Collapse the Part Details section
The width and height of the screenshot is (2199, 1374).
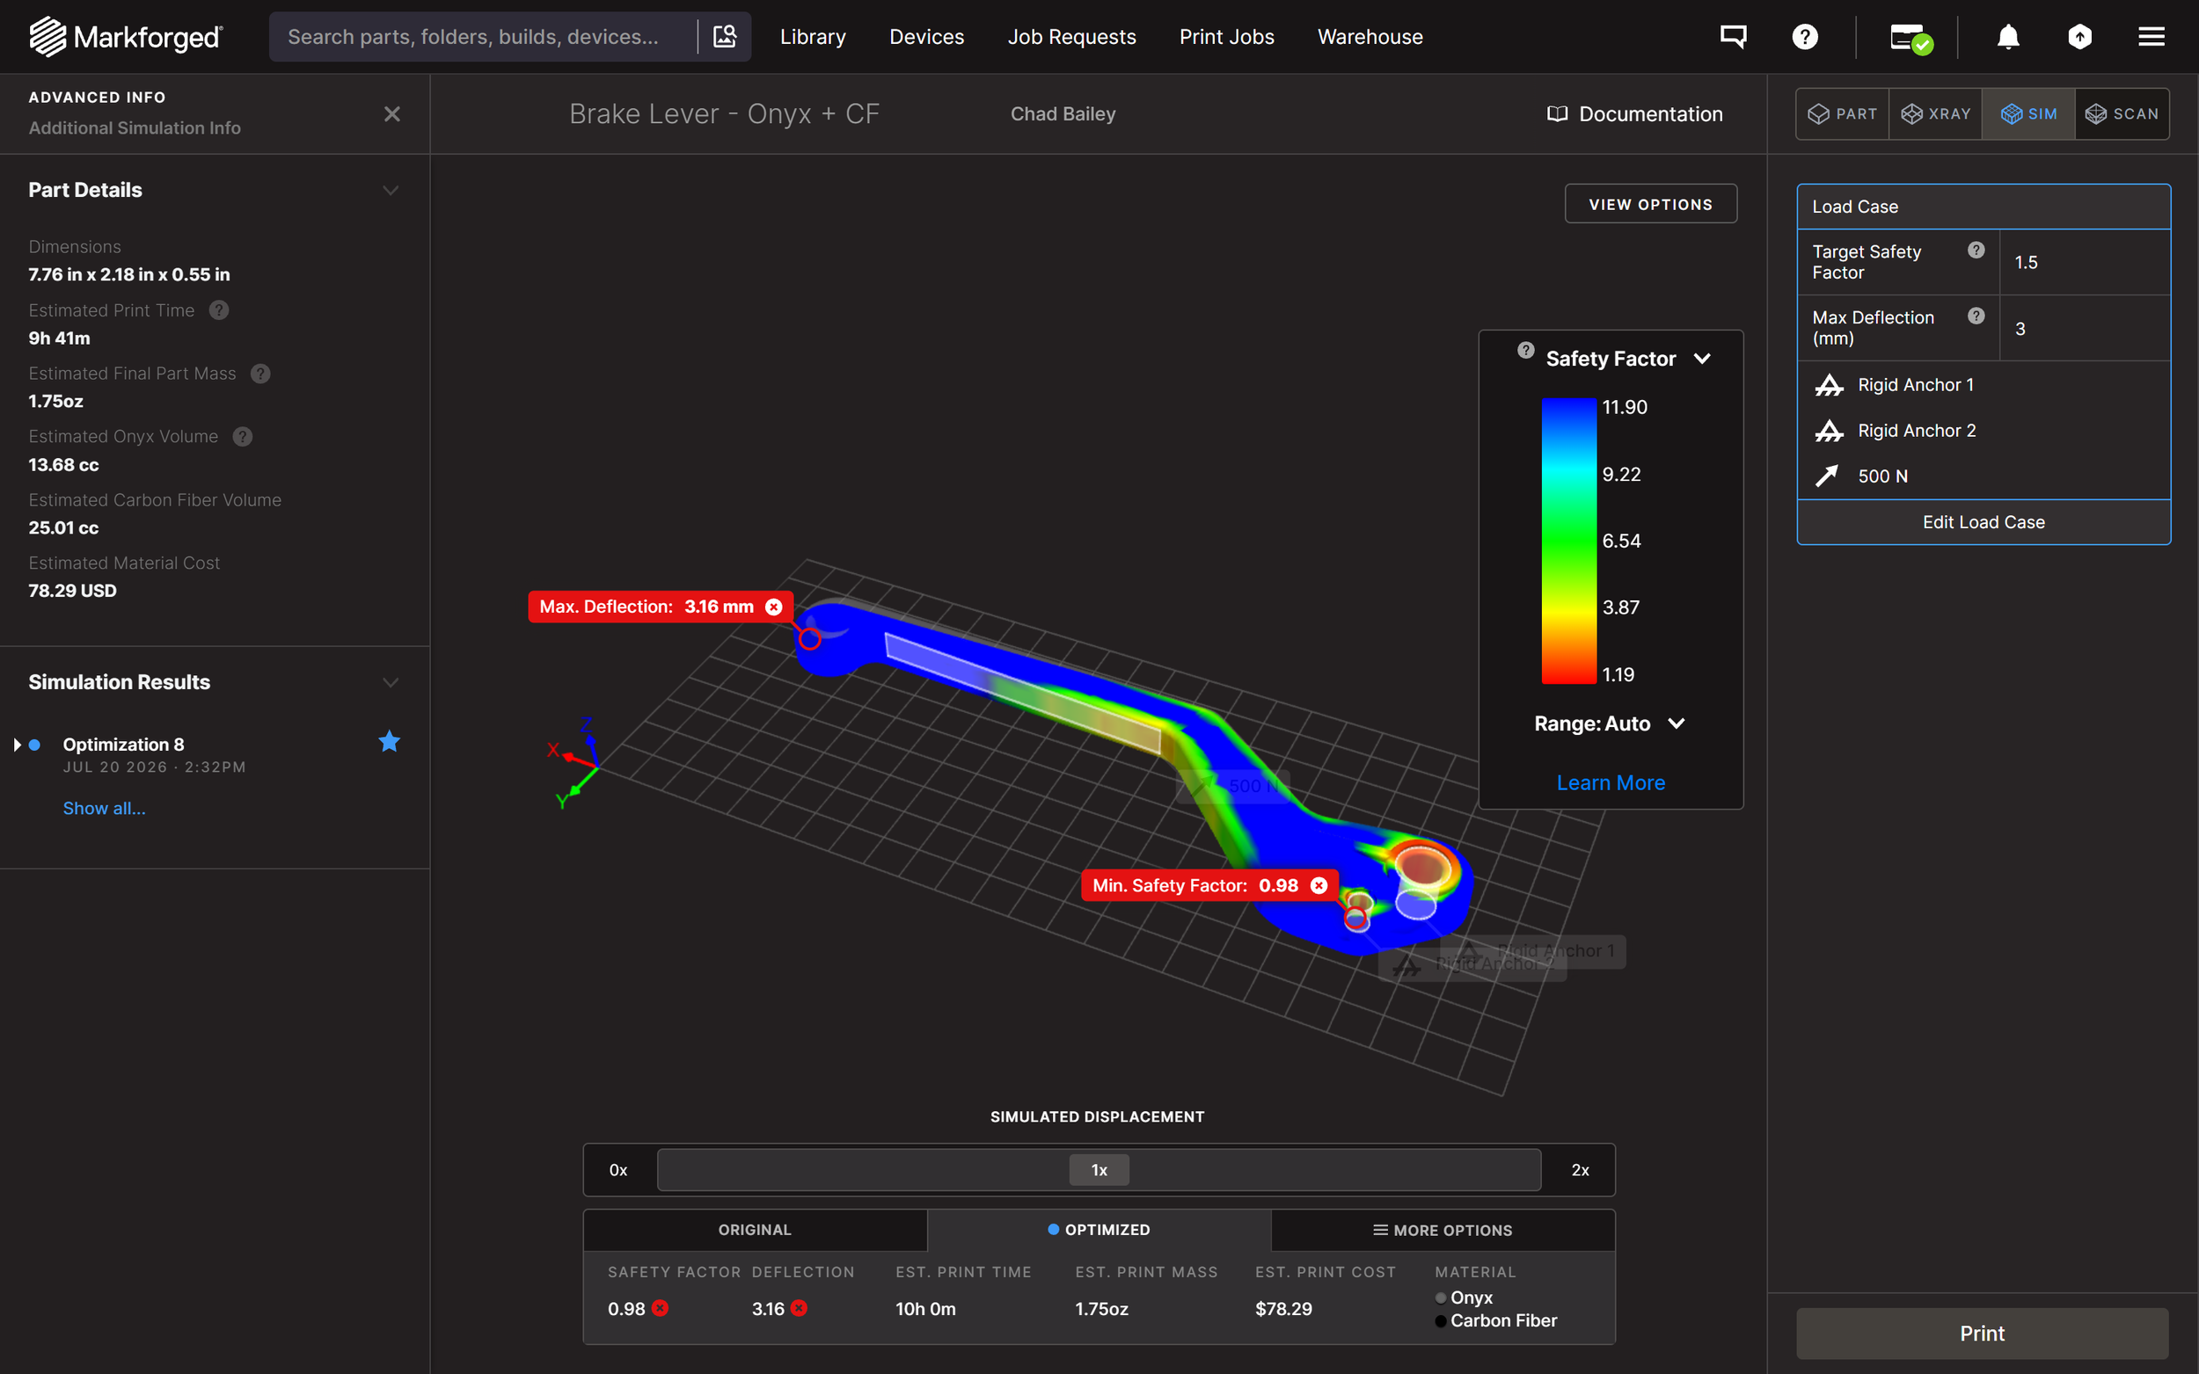point(391,190)
